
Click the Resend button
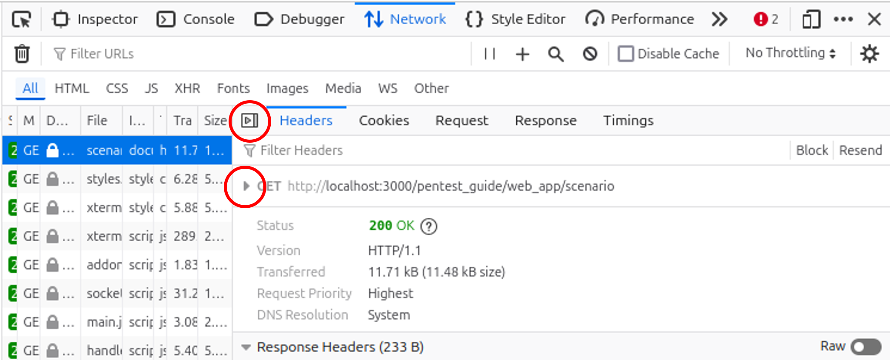[860, 151]
